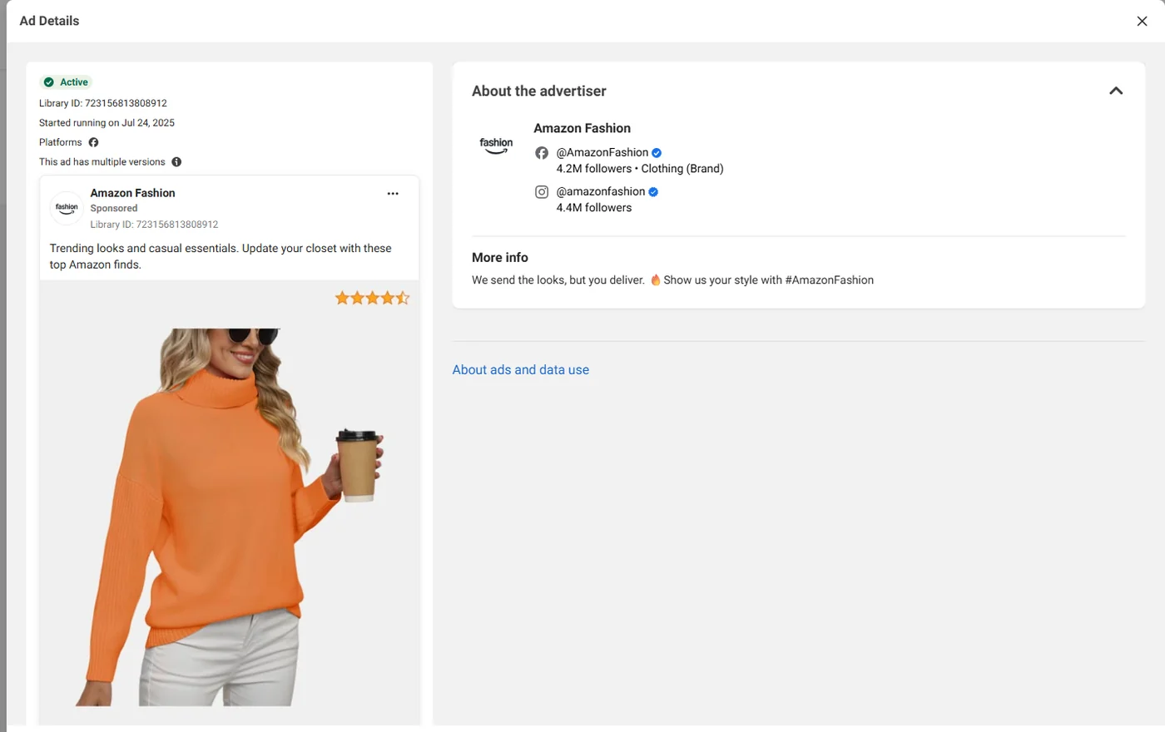Open the ad's three-dot options menu
This screenshot has width=1165, height=732.
point(393,194)
